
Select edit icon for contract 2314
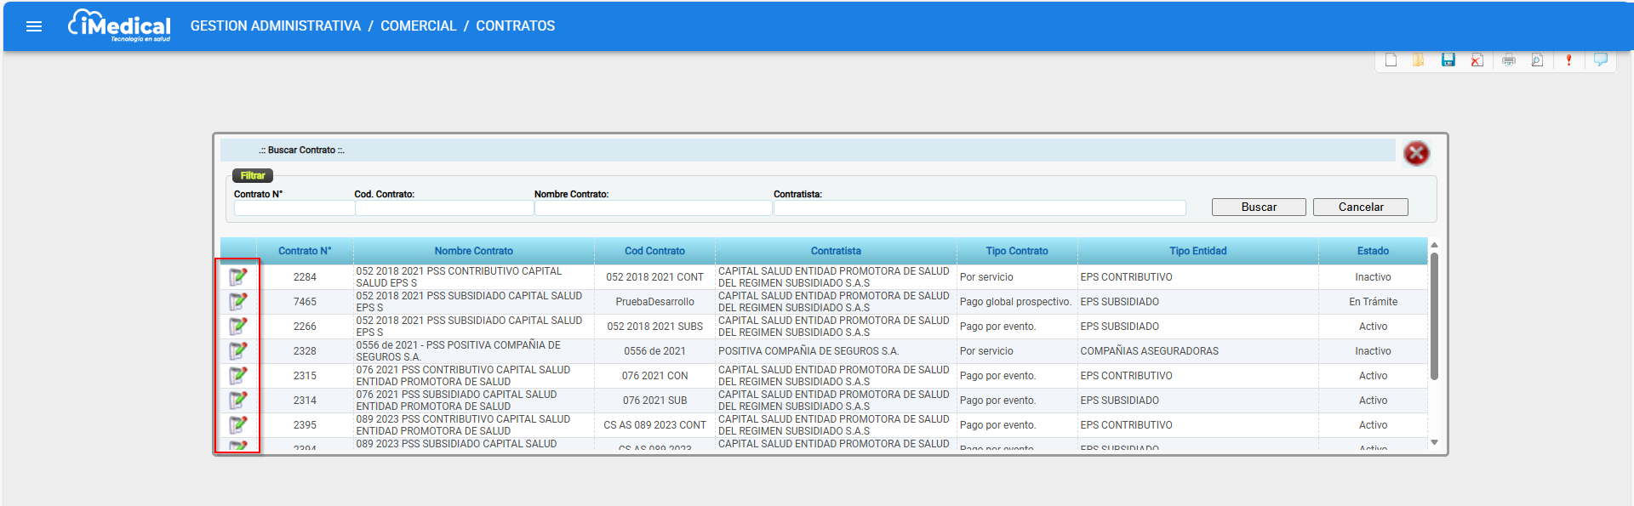point(238,400)
